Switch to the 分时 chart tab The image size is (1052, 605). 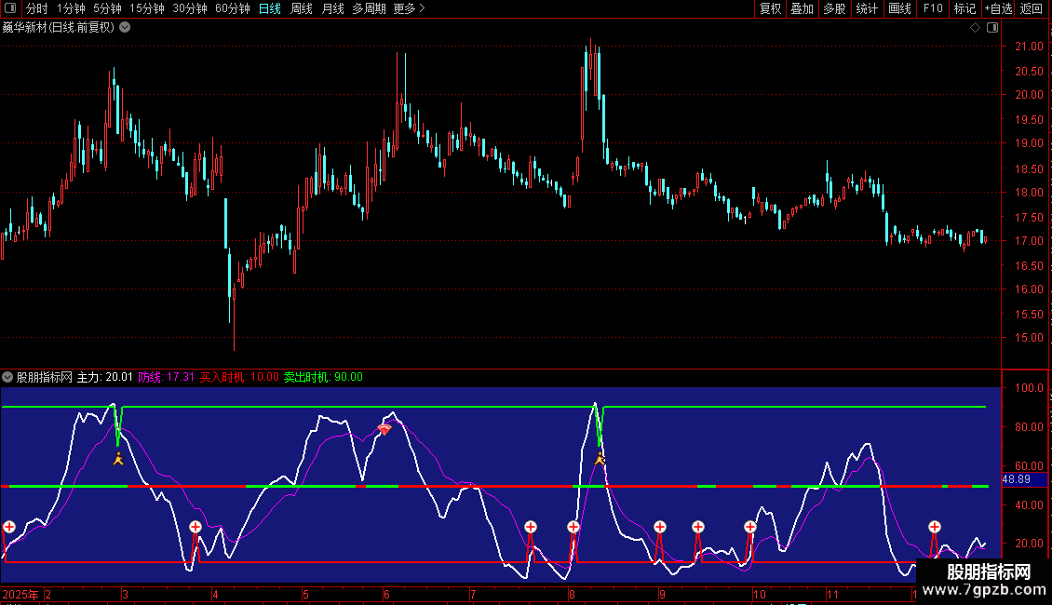pyautogui.click(x=37, y=8)
